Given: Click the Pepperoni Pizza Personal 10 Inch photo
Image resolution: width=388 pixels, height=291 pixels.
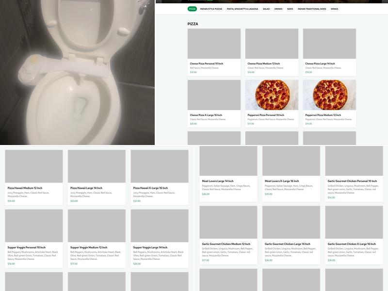Looking at the screenshot, I should coord(272,95).
